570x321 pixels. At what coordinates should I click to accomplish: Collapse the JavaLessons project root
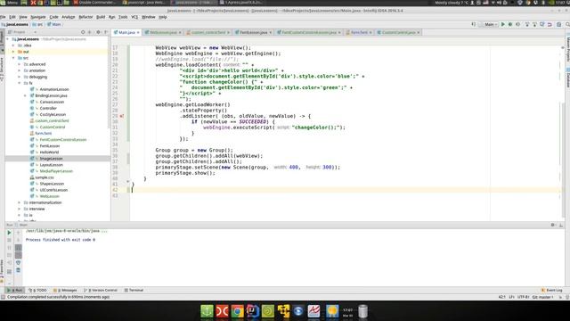pos(8,39)
